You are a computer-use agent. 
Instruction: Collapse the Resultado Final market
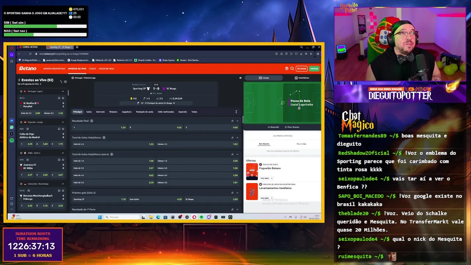pyautogui.click(x=237, y=121)
